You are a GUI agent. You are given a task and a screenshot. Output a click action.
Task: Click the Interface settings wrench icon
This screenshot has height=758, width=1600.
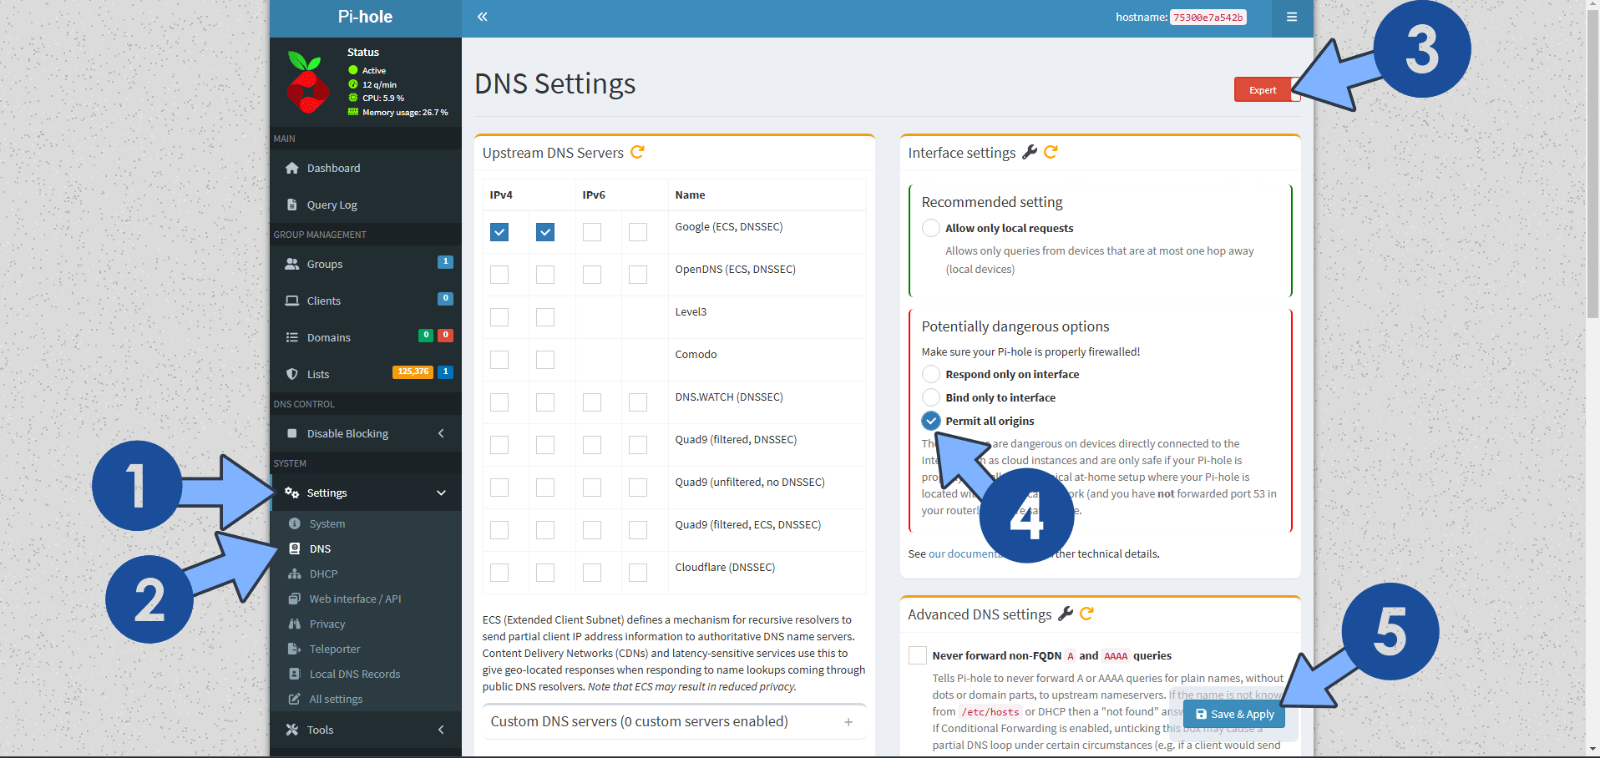tap(1030, 152)
